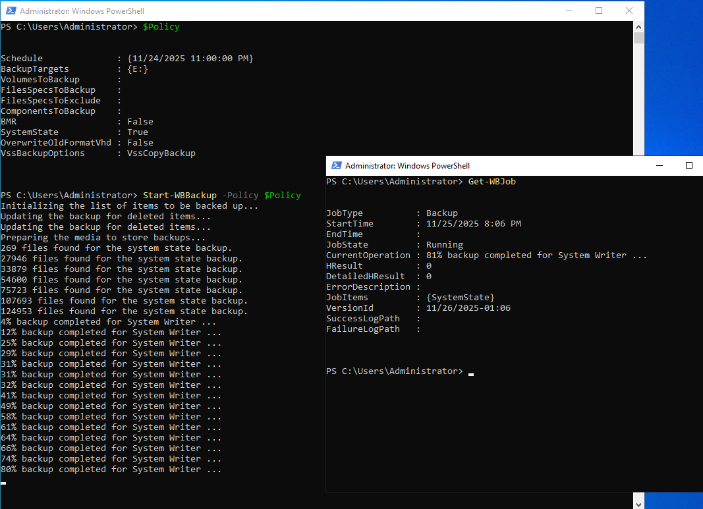Click '124953 files found' line

click(124, 311)
